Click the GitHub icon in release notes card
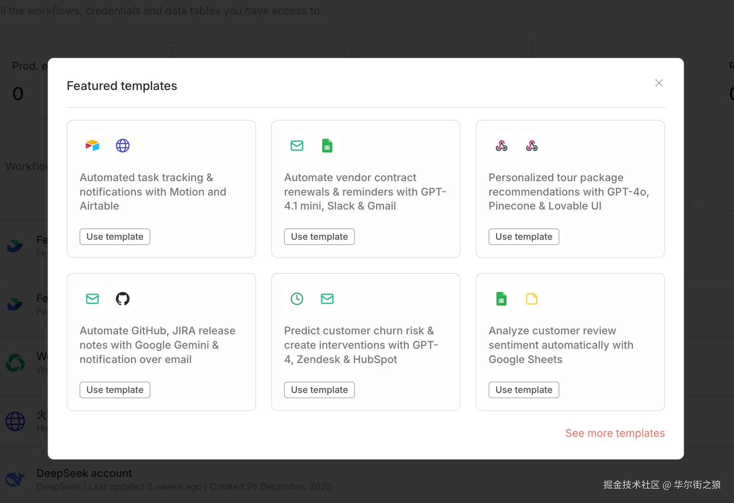The image size is (734, 503). coord(123,299)
